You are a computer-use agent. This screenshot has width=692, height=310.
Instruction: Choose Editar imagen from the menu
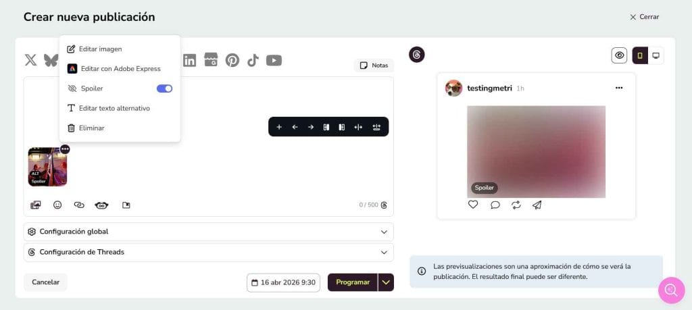(x=100, y=49)
